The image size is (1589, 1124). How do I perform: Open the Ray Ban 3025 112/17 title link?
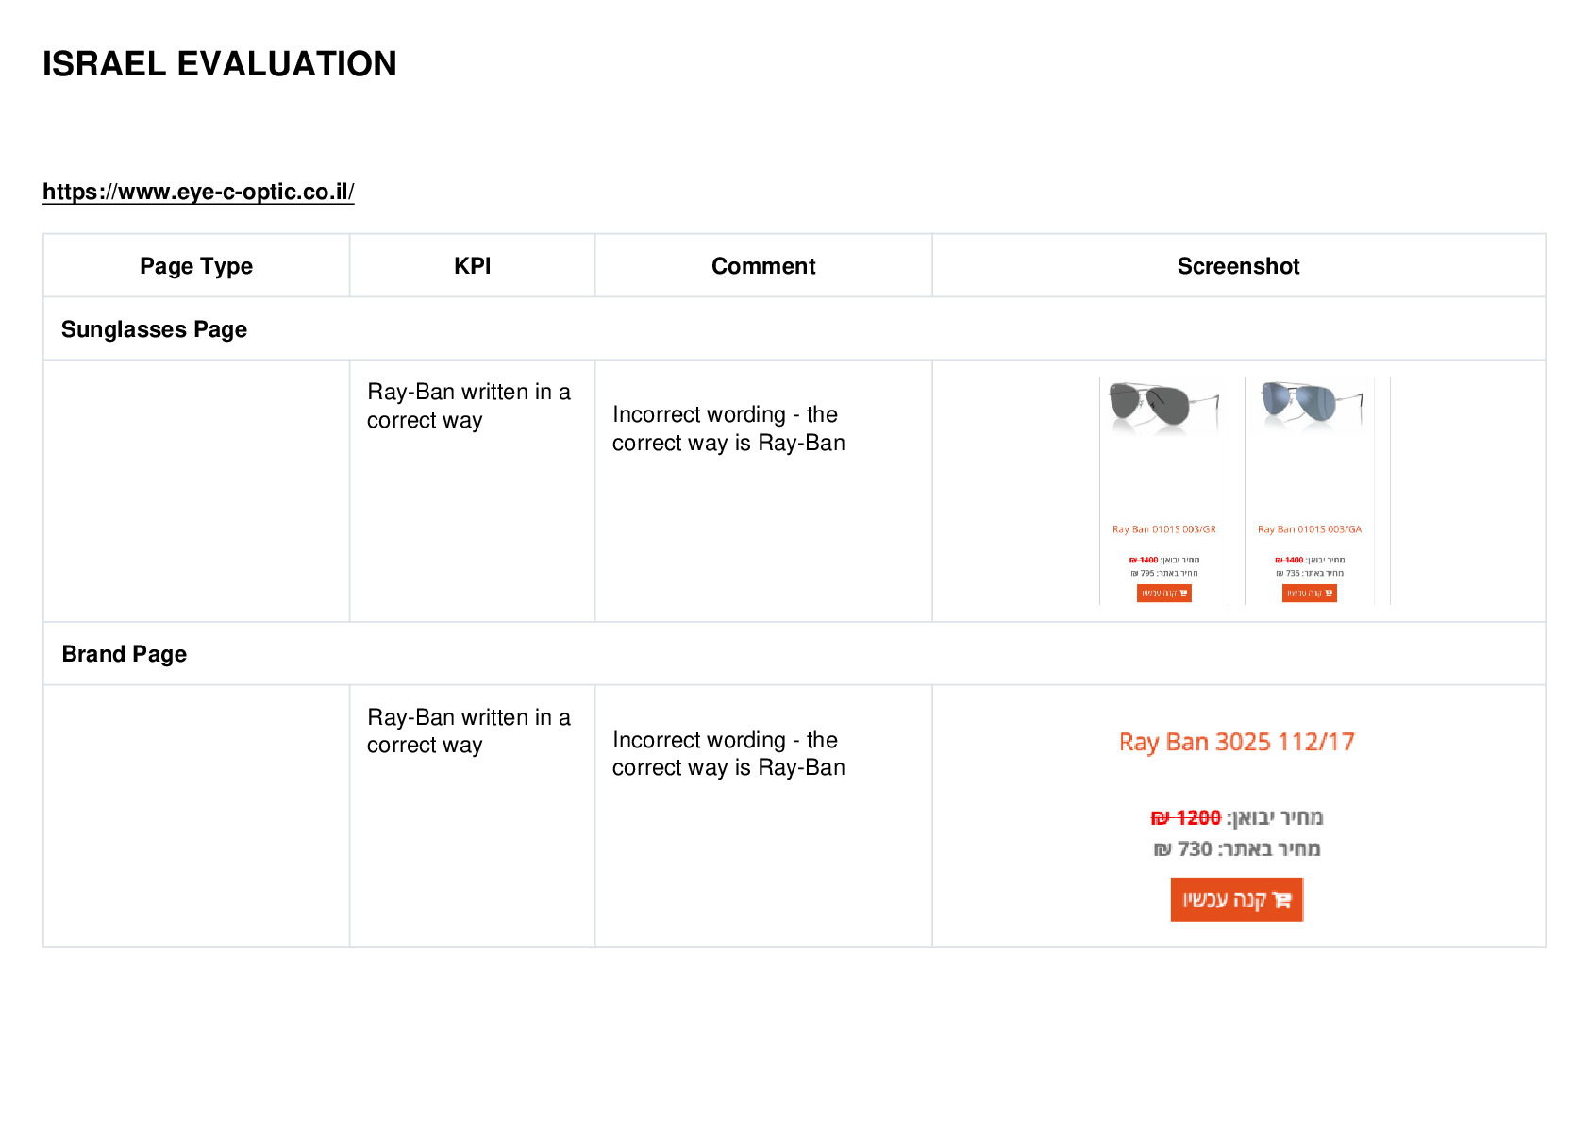(x=1236, y=742)
